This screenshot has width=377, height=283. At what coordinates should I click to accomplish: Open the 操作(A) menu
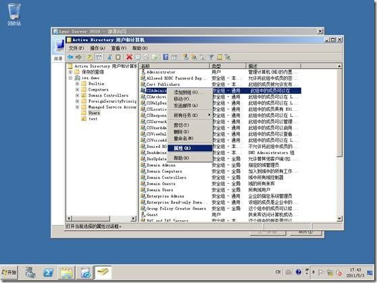[97, 49]
